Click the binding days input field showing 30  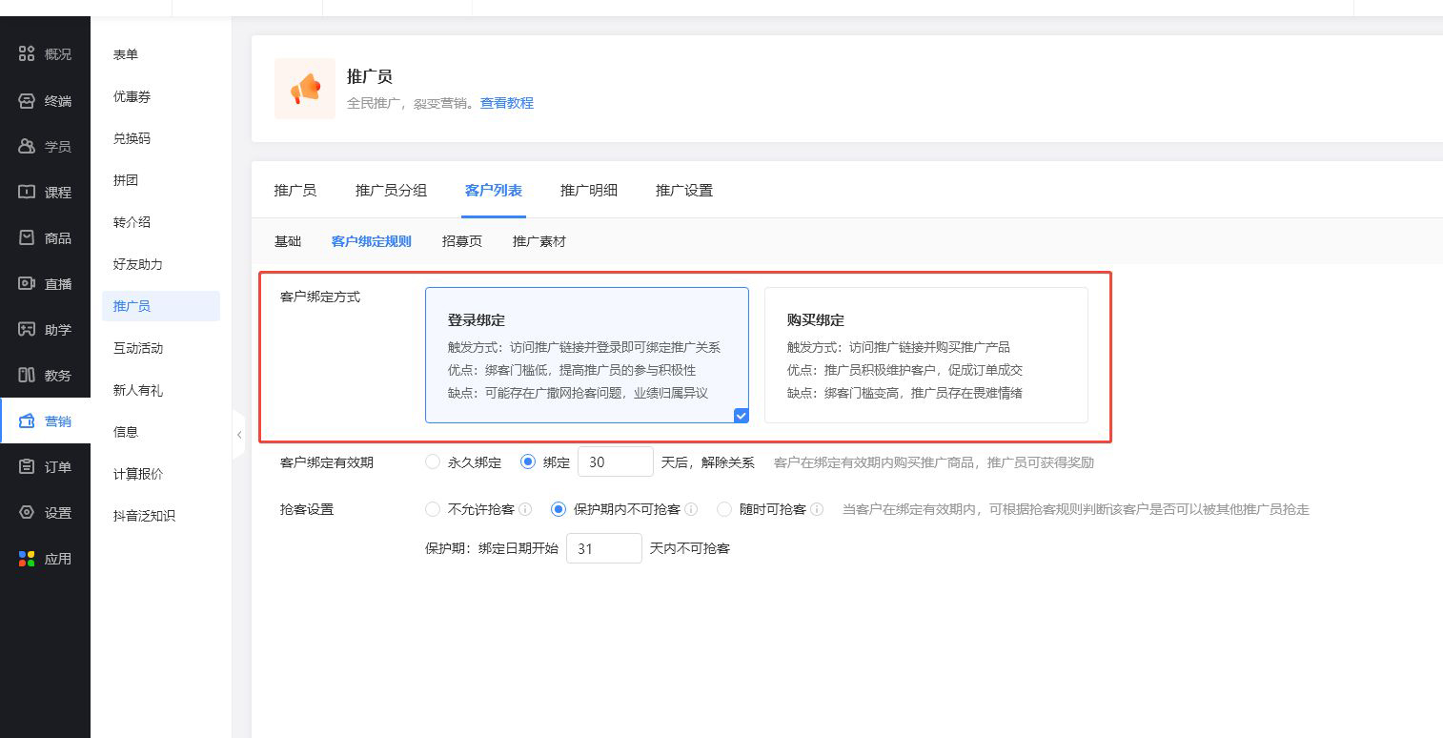click(x=615, y=462)
